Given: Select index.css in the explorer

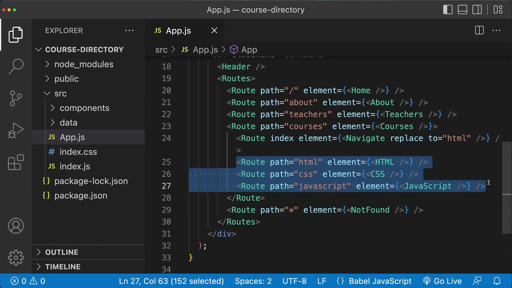Looking at the screenshot, I should [x=78, y=151].
